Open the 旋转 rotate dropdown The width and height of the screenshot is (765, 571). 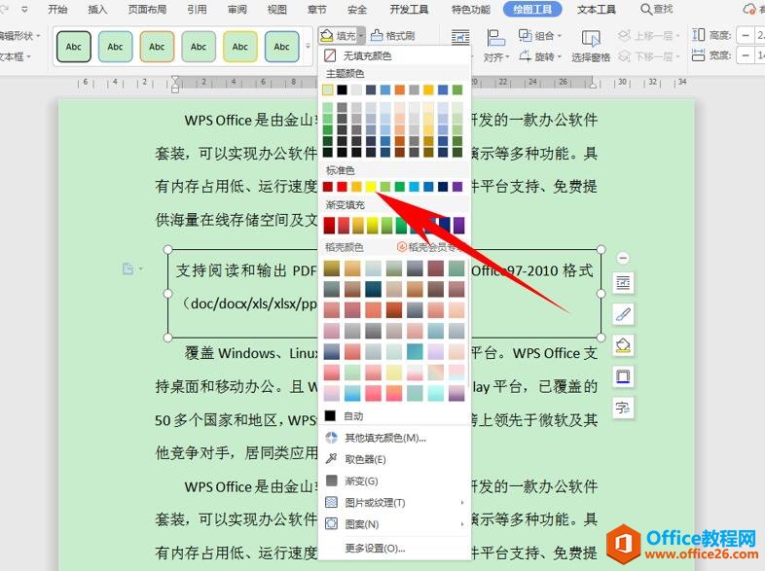(x=539, y=57)
